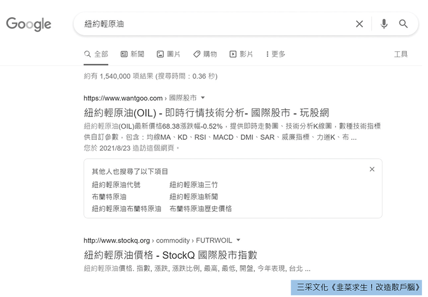
Task: Click the 您於 2021/8/23 造訪這個網頁 note
Action: pyautogui.click(x=131, y=148)
